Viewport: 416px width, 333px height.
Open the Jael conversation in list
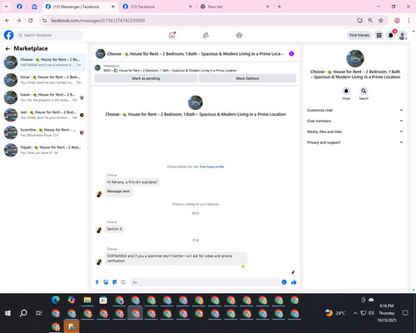44,115
